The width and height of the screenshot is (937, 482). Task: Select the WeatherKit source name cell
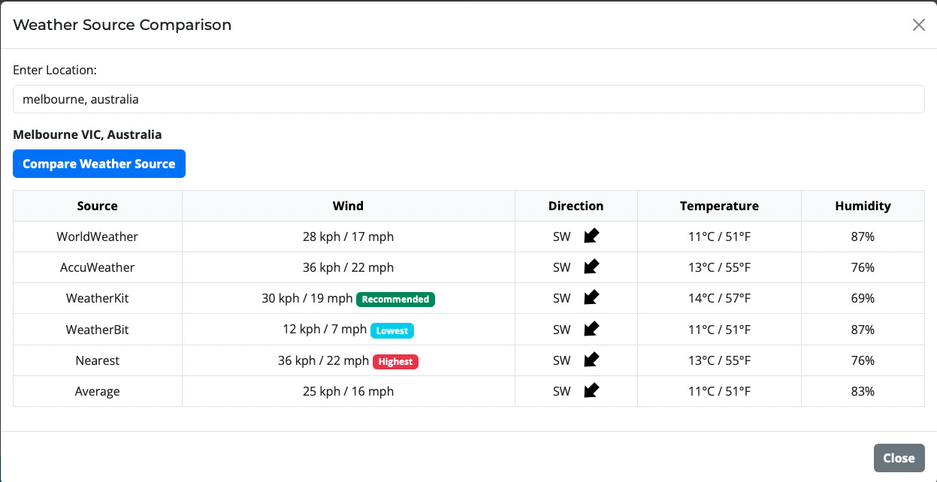[x=98, y=298]
